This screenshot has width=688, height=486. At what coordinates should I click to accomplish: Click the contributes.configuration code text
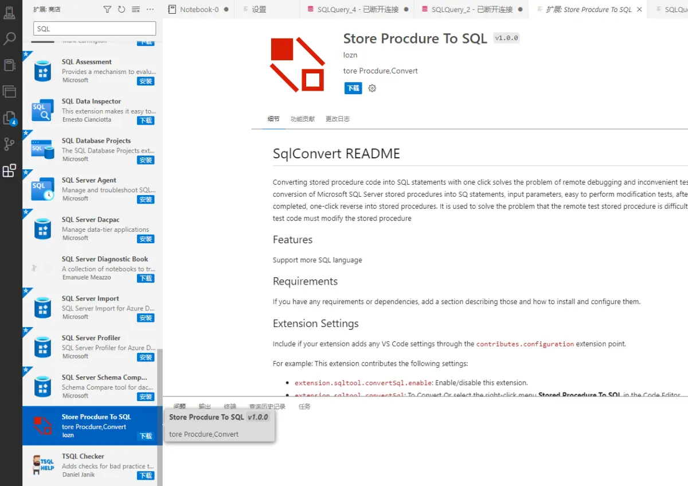[525, 344]
